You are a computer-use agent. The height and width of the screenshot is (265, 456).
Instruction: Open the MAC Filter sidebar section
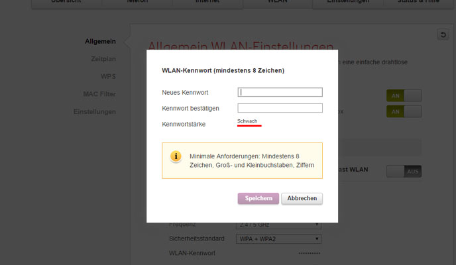click(x=99, y=94)
